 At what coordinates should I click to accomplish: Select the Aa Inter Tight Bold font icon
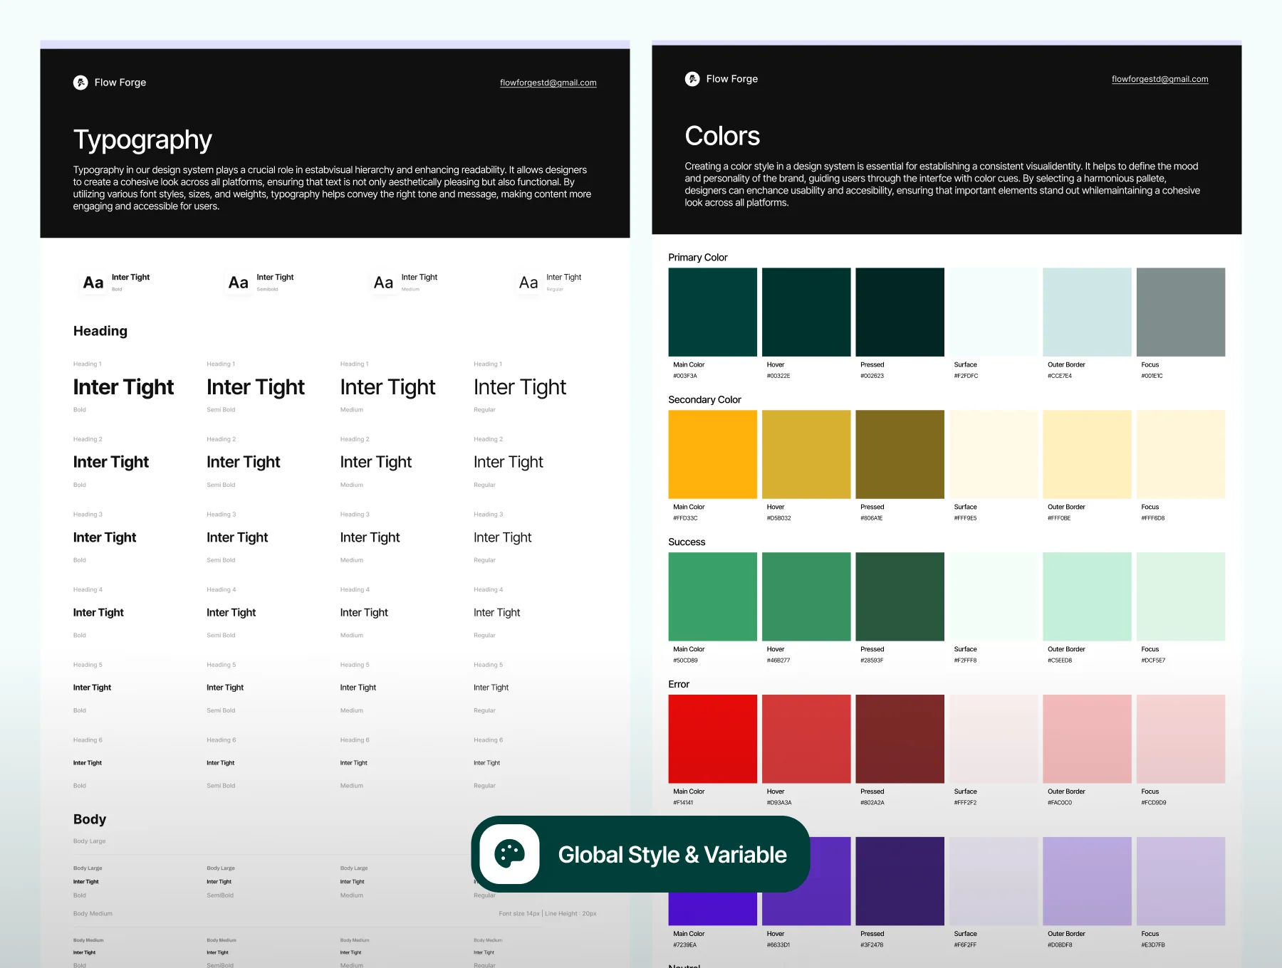click(x=93, y=283)
